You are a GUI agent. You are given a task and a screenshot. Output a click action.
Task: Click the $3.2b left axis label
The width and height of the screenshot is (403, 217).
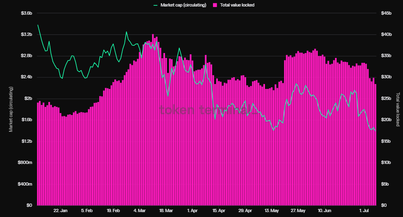(27, 34)
